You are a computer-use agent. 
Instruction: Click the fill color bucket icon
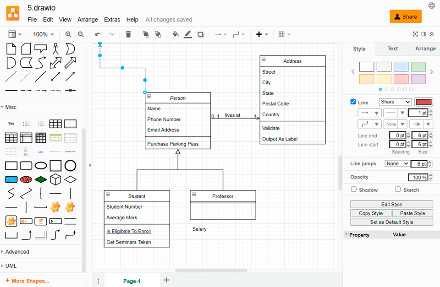[176, 34]
